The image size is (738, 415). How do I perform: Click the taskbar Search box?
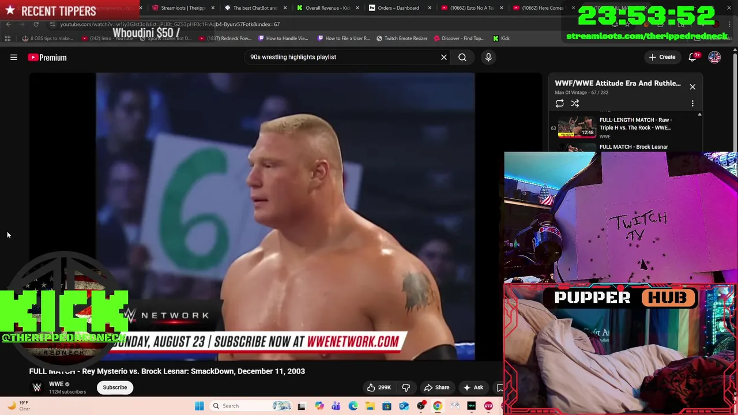(x=252, y=406)
